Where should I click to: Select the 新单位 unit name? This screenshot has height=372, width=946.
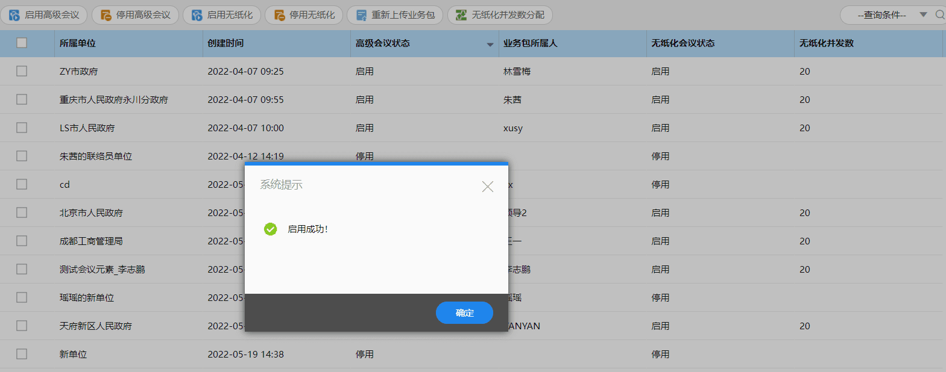pyautogui.click(x=73, y=354)
